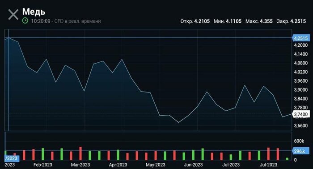Select Feb-2023 on the time axis
The height and width of the screenshot is (169, 313).
tap(43, 165)
